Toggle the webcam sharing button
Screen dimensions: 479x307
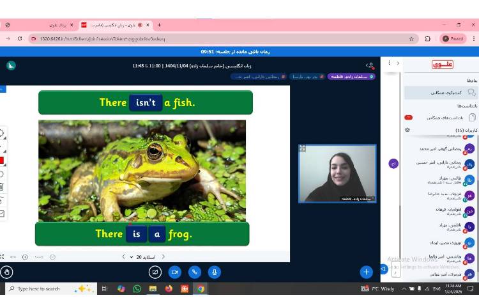pos(174,272)
